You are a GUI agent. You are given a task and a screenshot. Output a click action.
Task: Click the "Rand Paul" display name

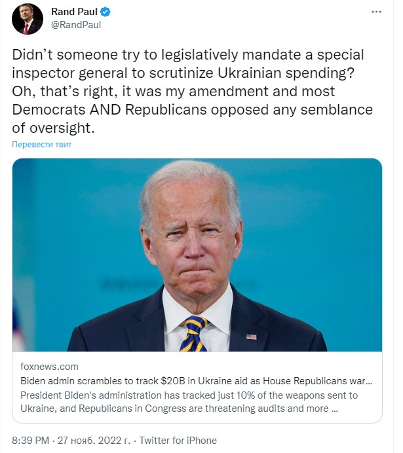click(73, 12)
